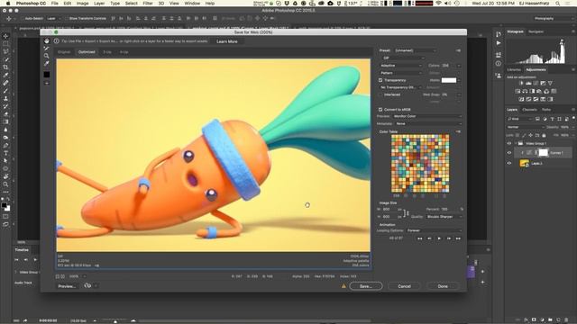Image resolution: width=577 pixels, height=324 pixels.
Task: Select the Crop tool
Action: coord(6,67)
